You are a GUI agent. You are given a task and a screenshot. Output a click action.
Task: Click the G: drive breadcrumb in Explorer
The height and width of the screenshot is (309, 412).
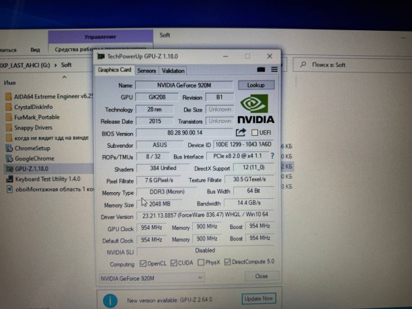(26, 65)
